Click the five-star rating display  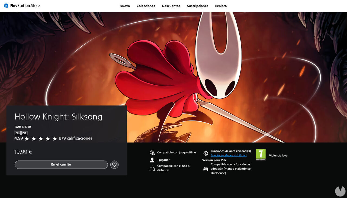41,138
